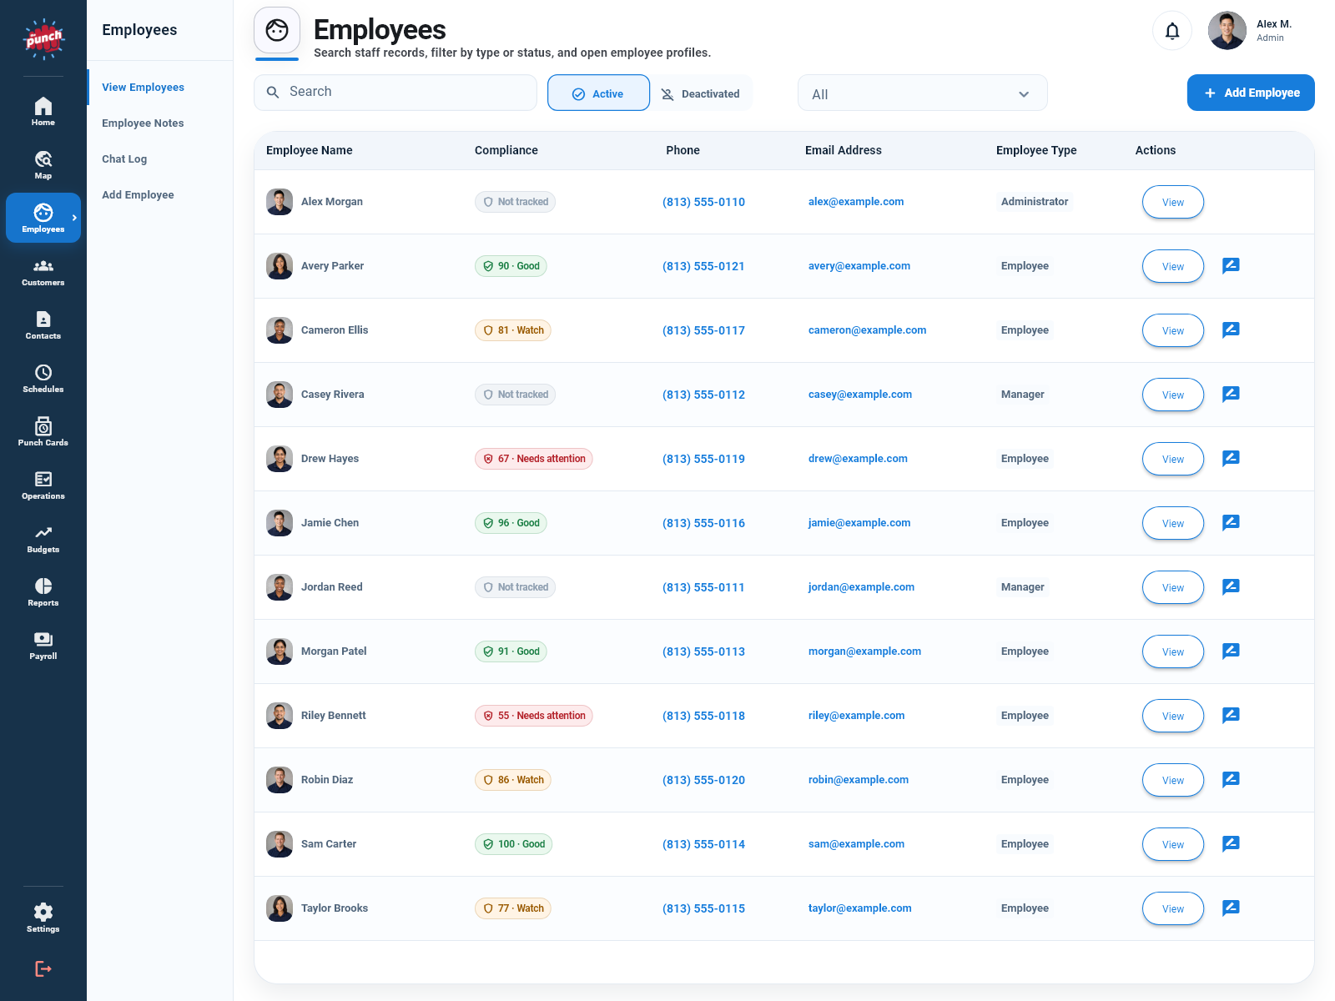The width and height of the screenshot is (1335, 1001).
Task: Open Chat Log in the submenu
Action: click(124, 159)
